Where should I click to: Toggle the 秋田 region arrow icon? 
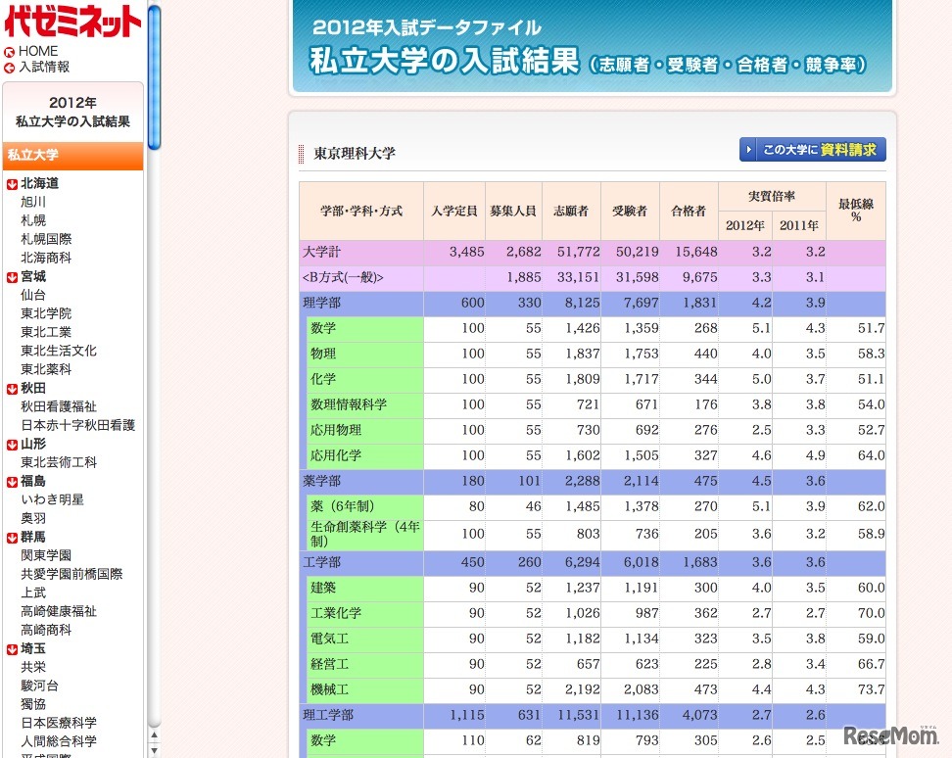(x=12, y=389)
